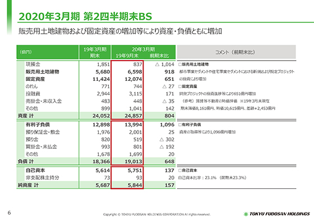Select the のれん row label
314x218 pixels.
[x=31, y=87]
